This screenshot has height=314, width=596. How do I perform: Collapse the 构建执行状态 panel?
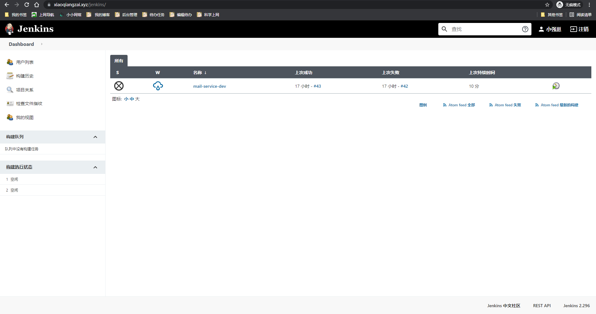coord(95,167)
